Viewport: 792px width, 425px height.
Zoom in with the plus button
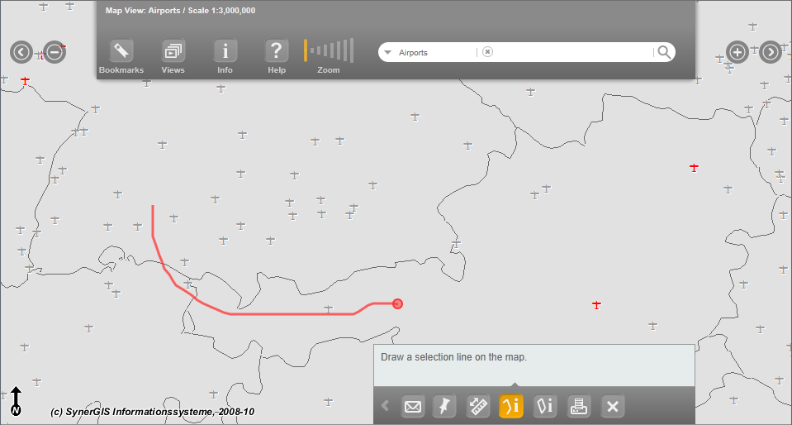pos(737,52)
